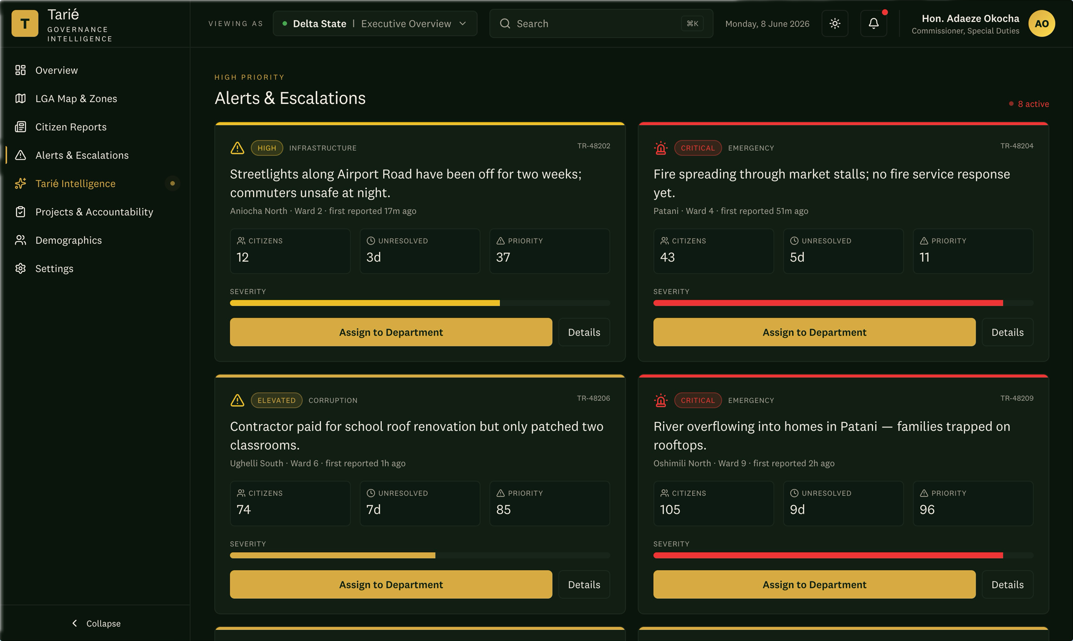1073x641 pixels.
Task: Click the Demographics people icon
Action: pyautogui.click(x=20, y=240)
